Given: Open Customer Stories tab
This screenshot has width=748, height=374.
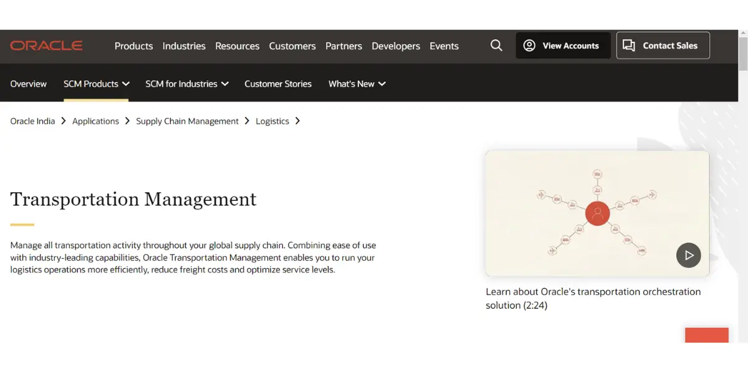Looking at the screenshot, I should pos(278,84).
